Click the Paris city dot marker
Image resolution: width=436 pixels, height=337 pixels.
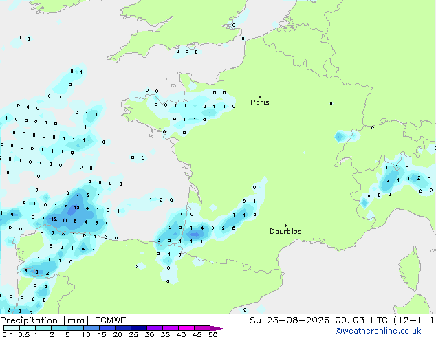(x=260, y=96)
